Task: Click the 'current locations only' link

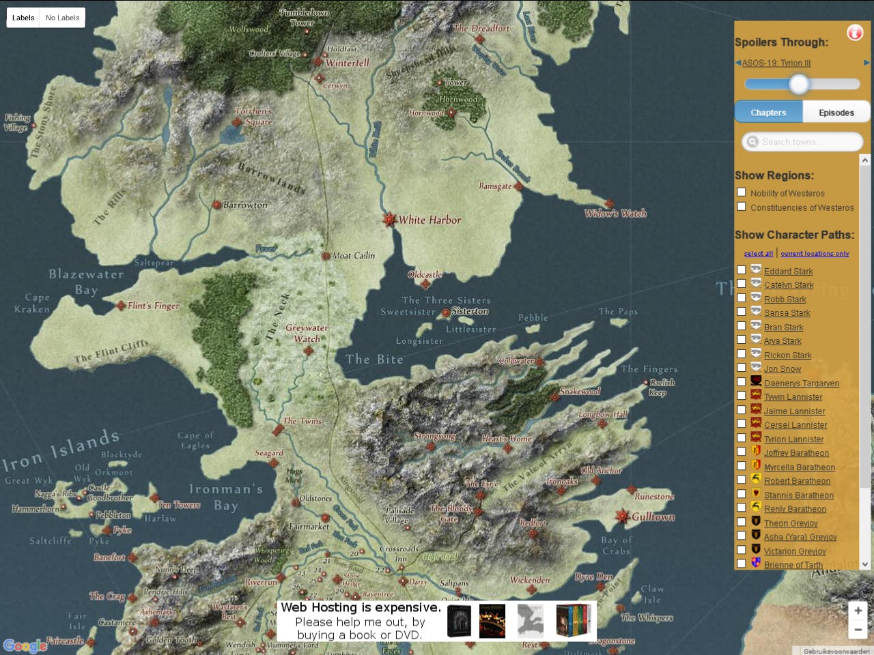Action: 815,253
